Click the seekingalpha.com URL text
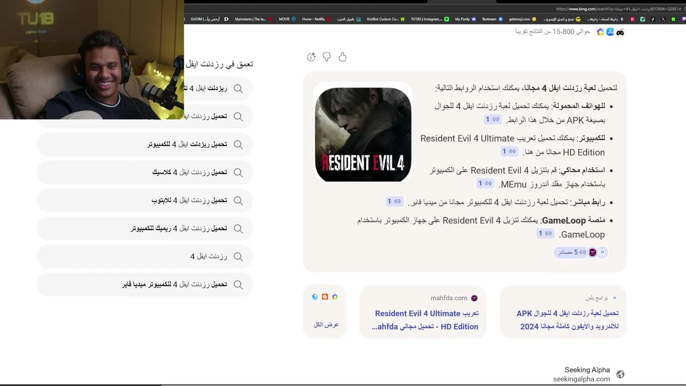Image resolution: width=686 pixels, height=386 pixels. tap(581, 379)
